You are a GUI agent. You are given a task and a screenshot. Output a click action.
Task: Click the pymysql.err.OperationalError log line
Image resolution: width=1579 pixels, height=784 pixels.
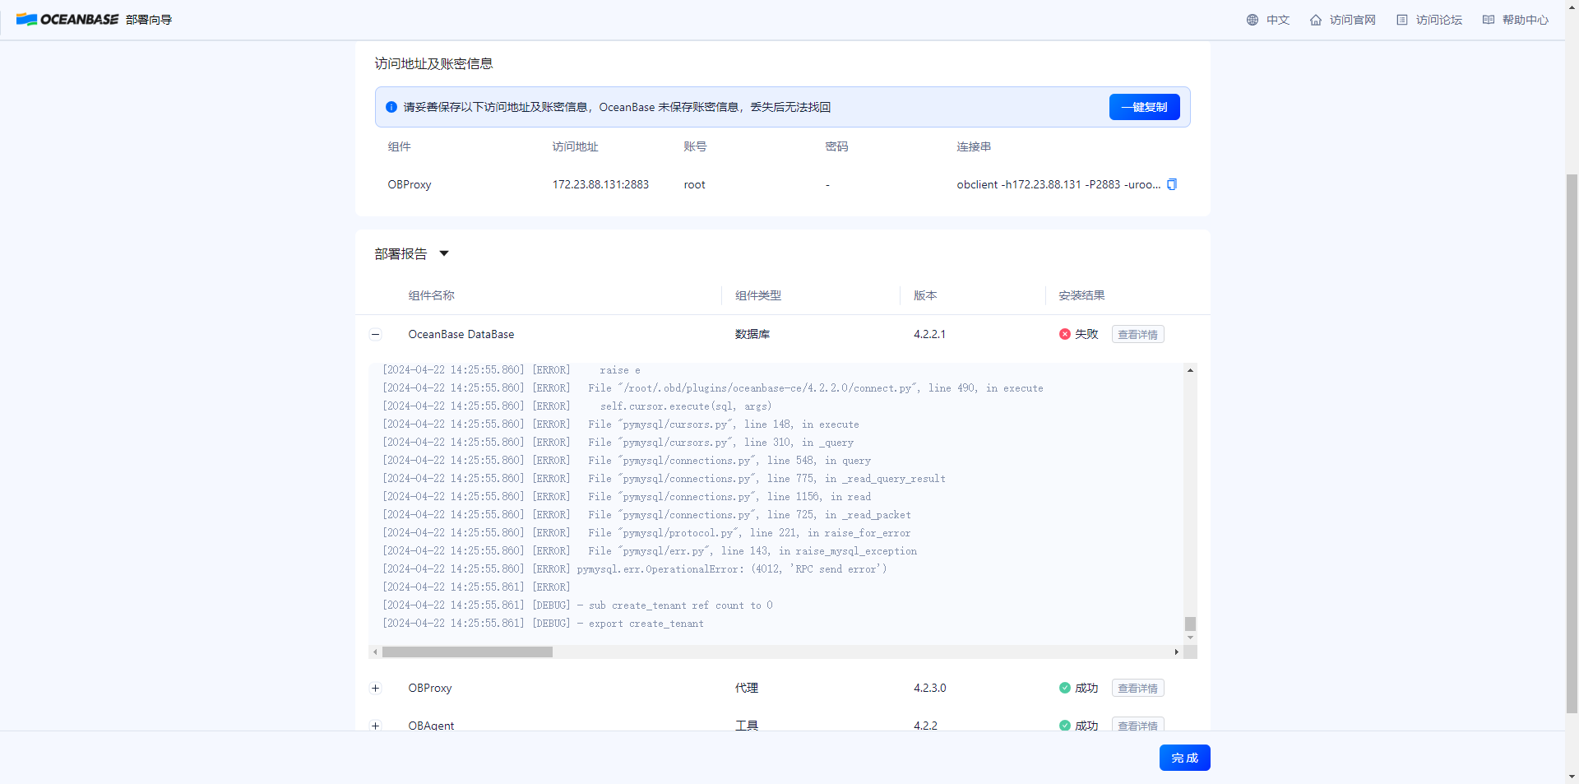tap(634, 569)
